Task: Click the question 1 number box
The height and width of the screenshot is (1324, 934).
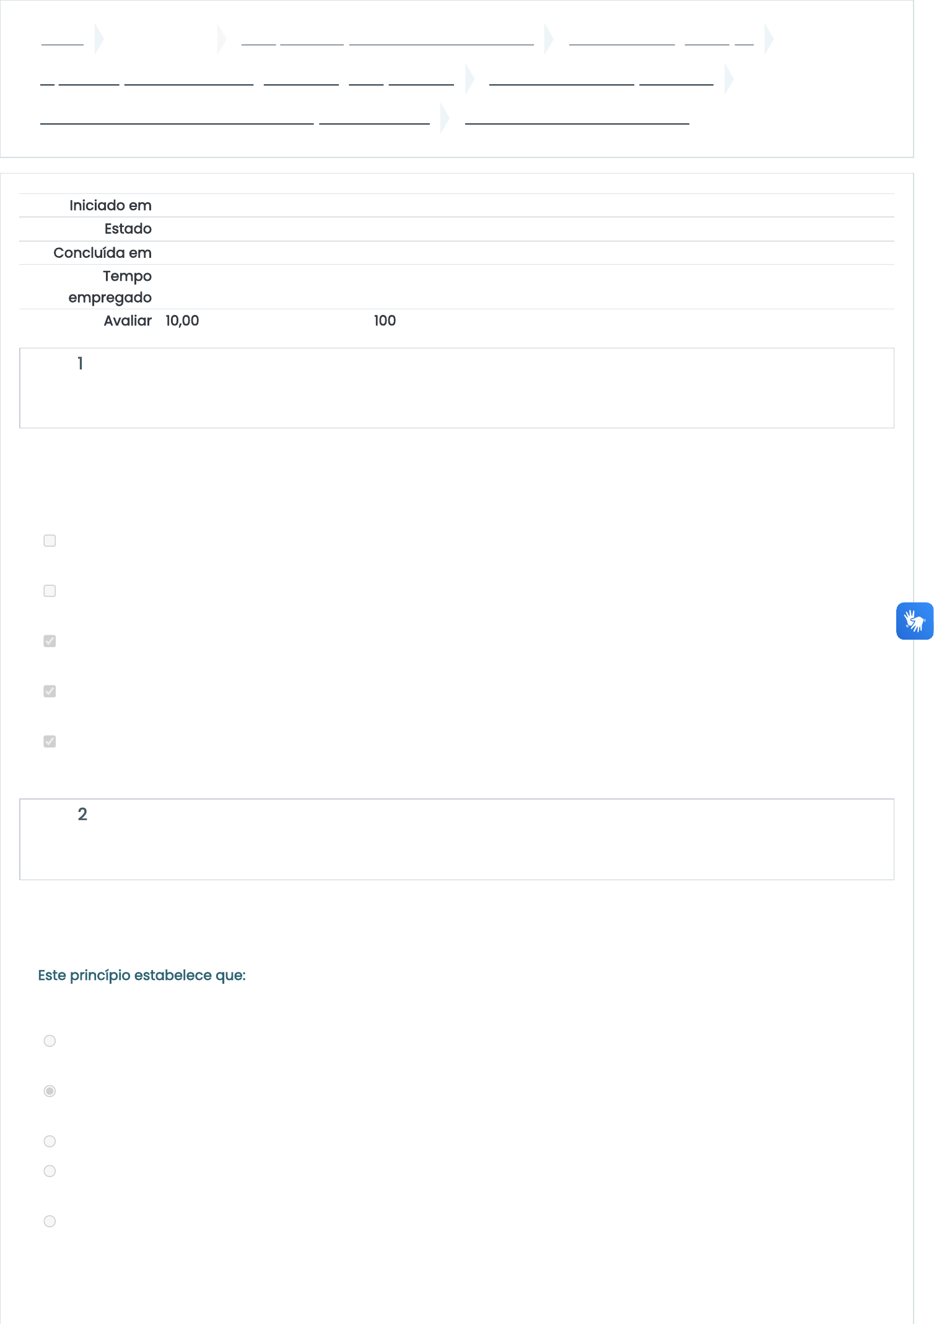Action: (456, 388)
